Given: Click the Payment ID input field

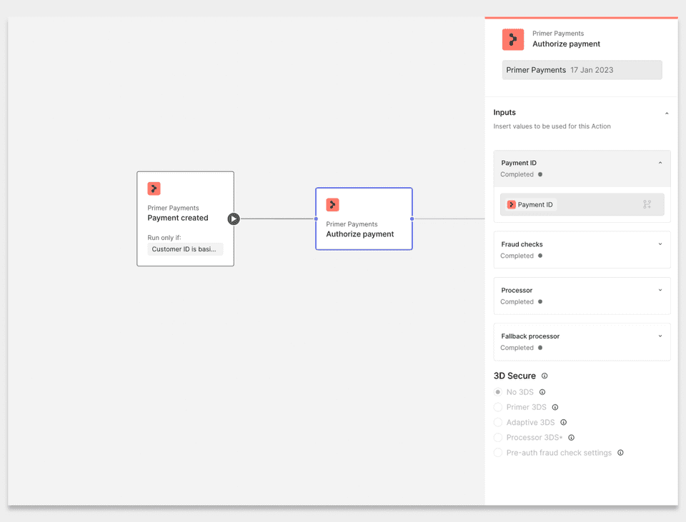Looking at the screenshot, I should 582,205.
